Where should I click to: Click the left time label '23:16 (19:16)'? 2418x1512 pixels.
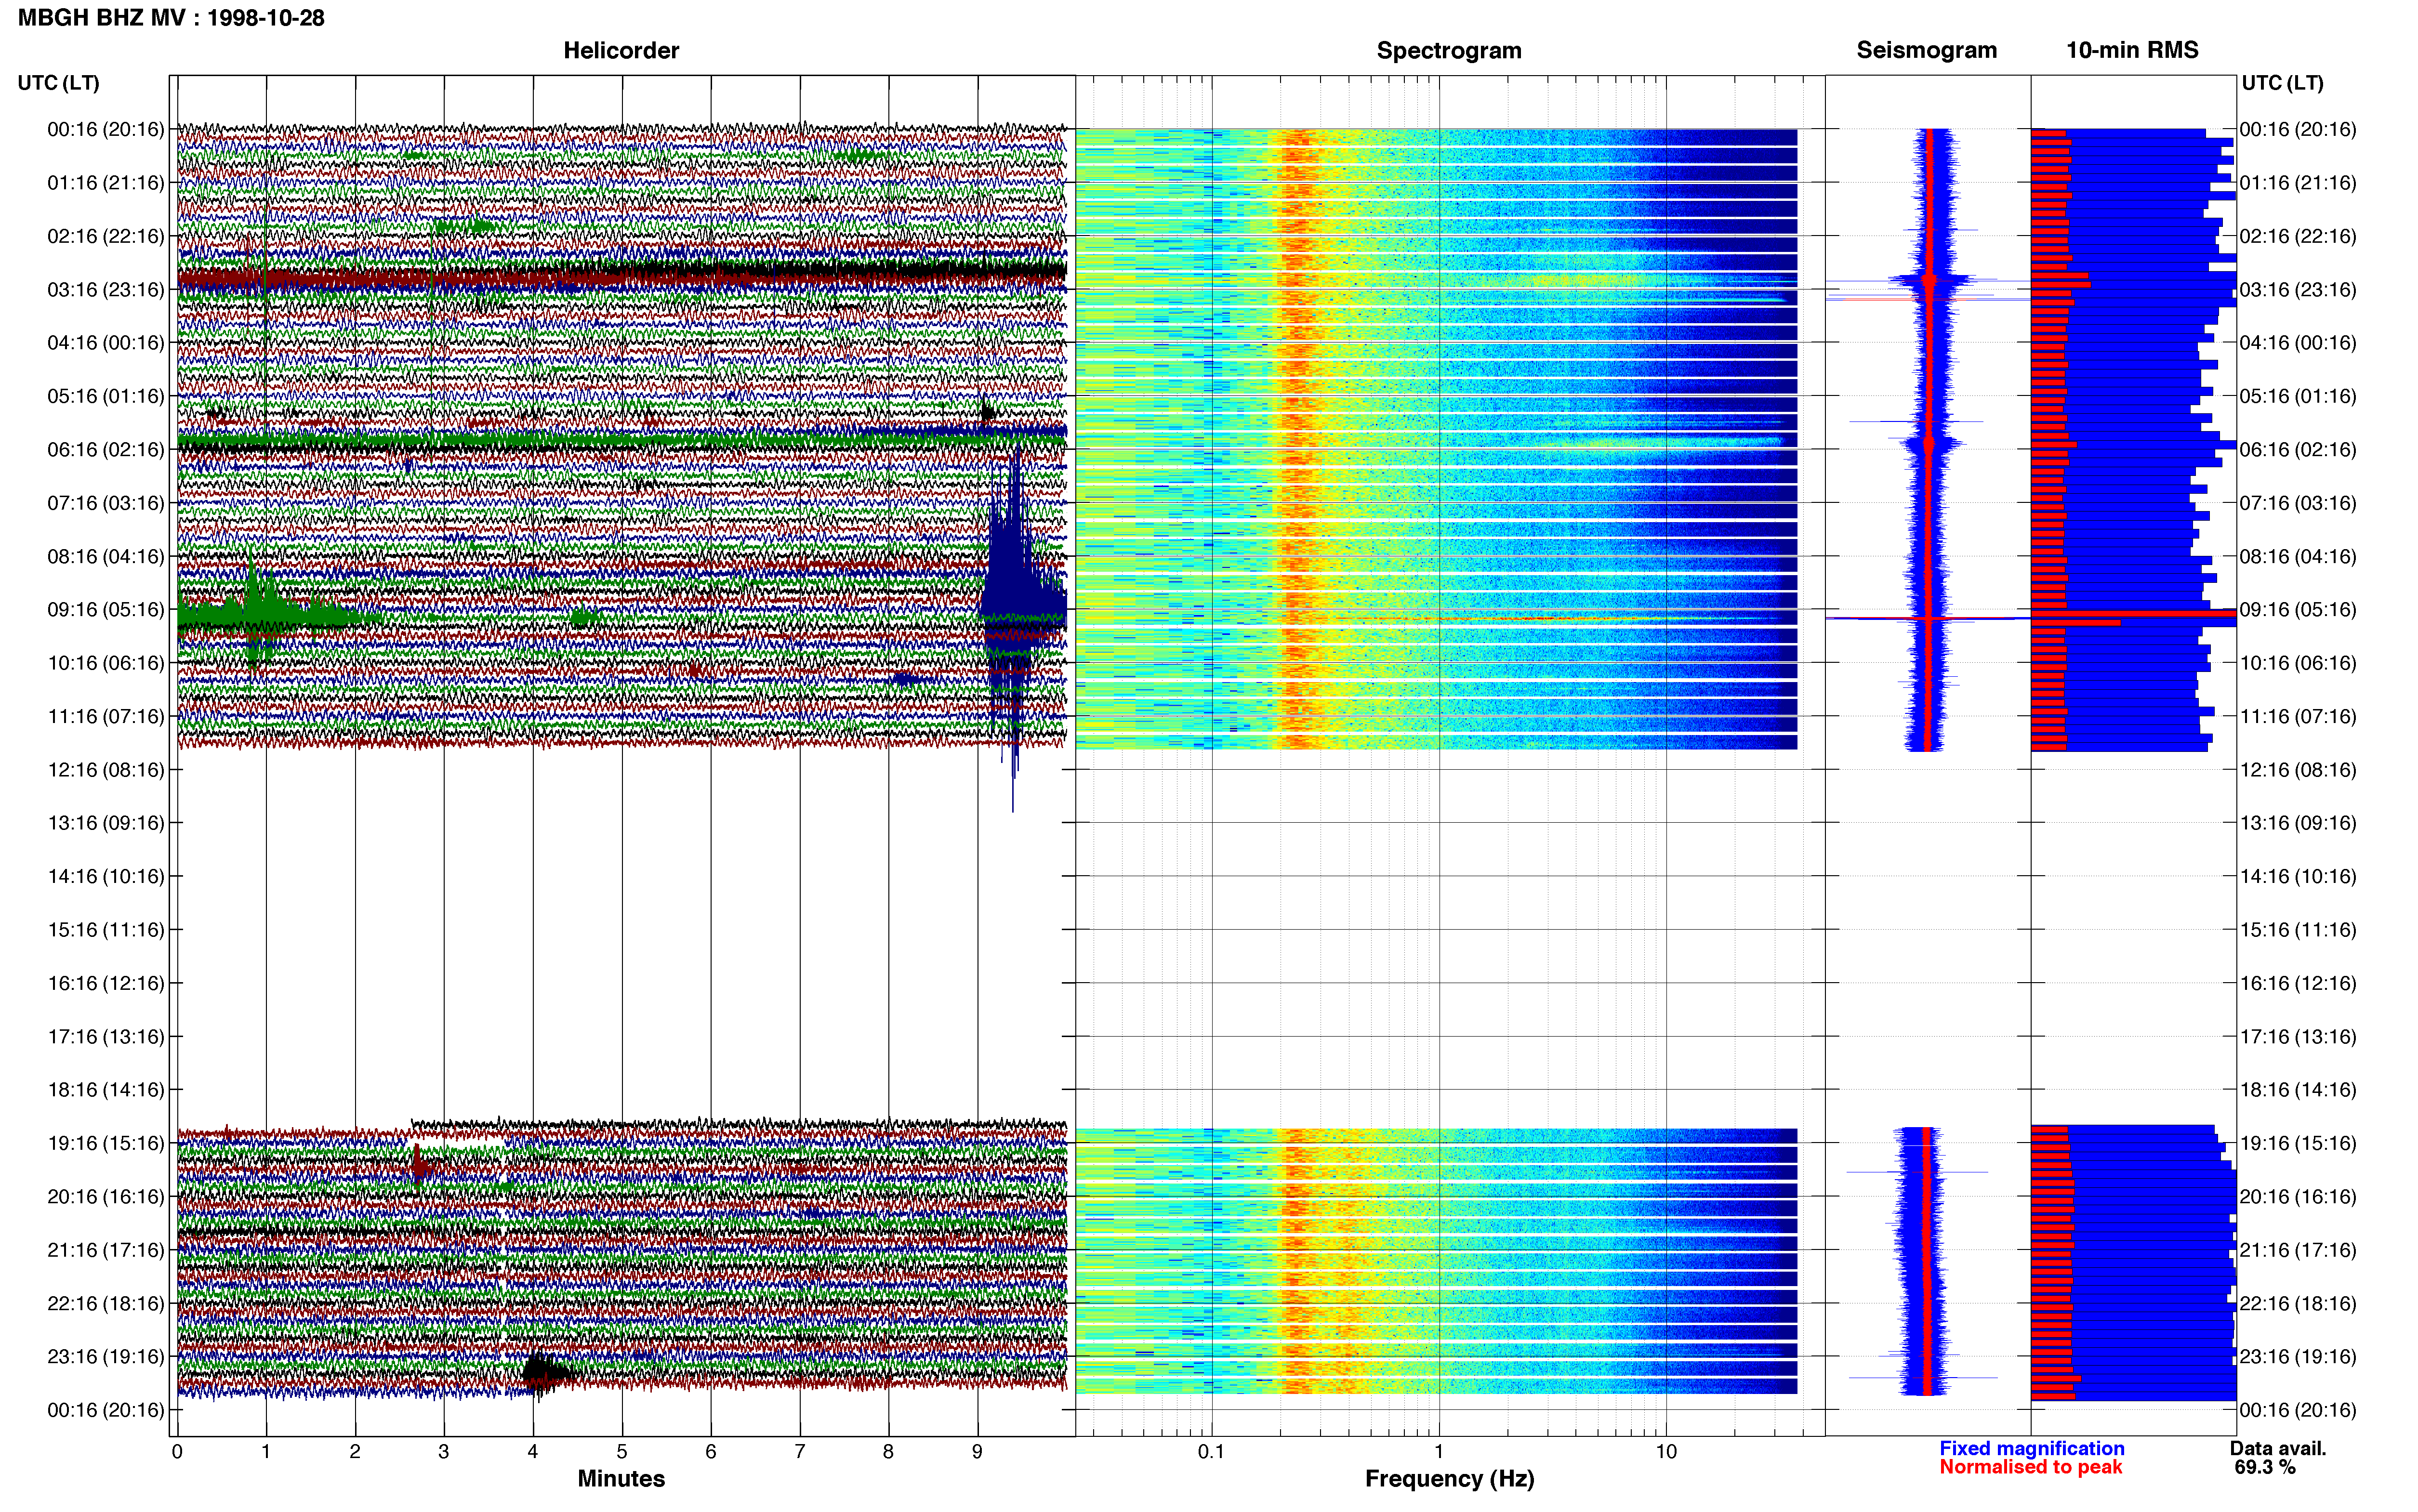point(105,1357)
